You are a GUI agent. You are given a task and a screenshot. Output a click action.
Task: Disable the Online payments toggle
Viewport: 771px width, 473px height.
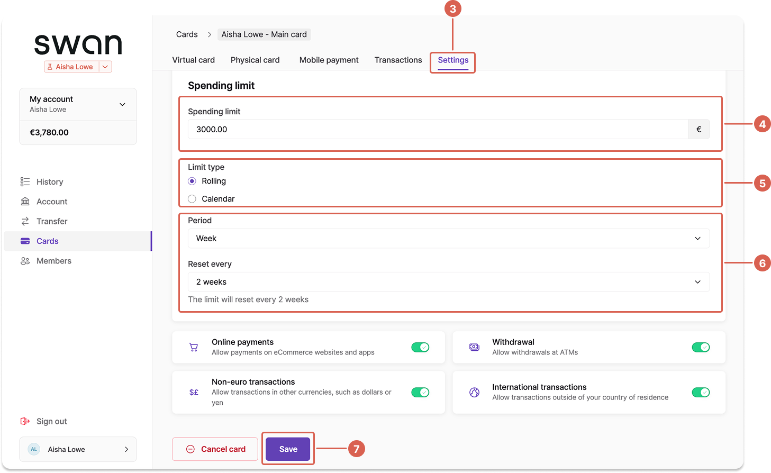tap(420, 347)
